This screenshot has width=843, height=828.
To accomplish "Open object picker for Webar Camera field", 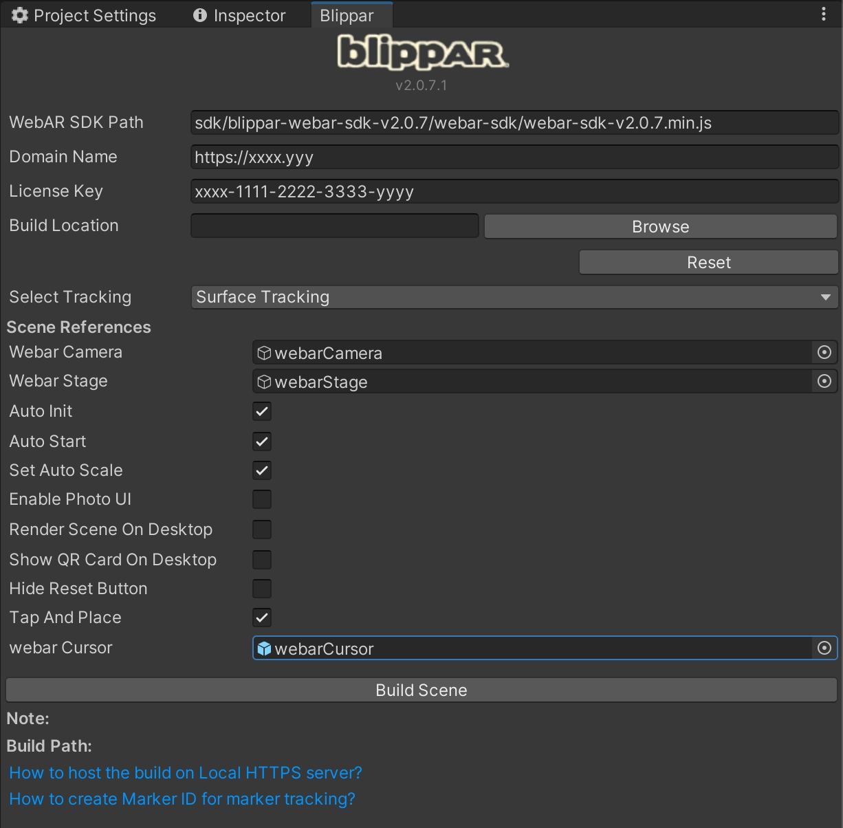I will [x=824, y=353].
